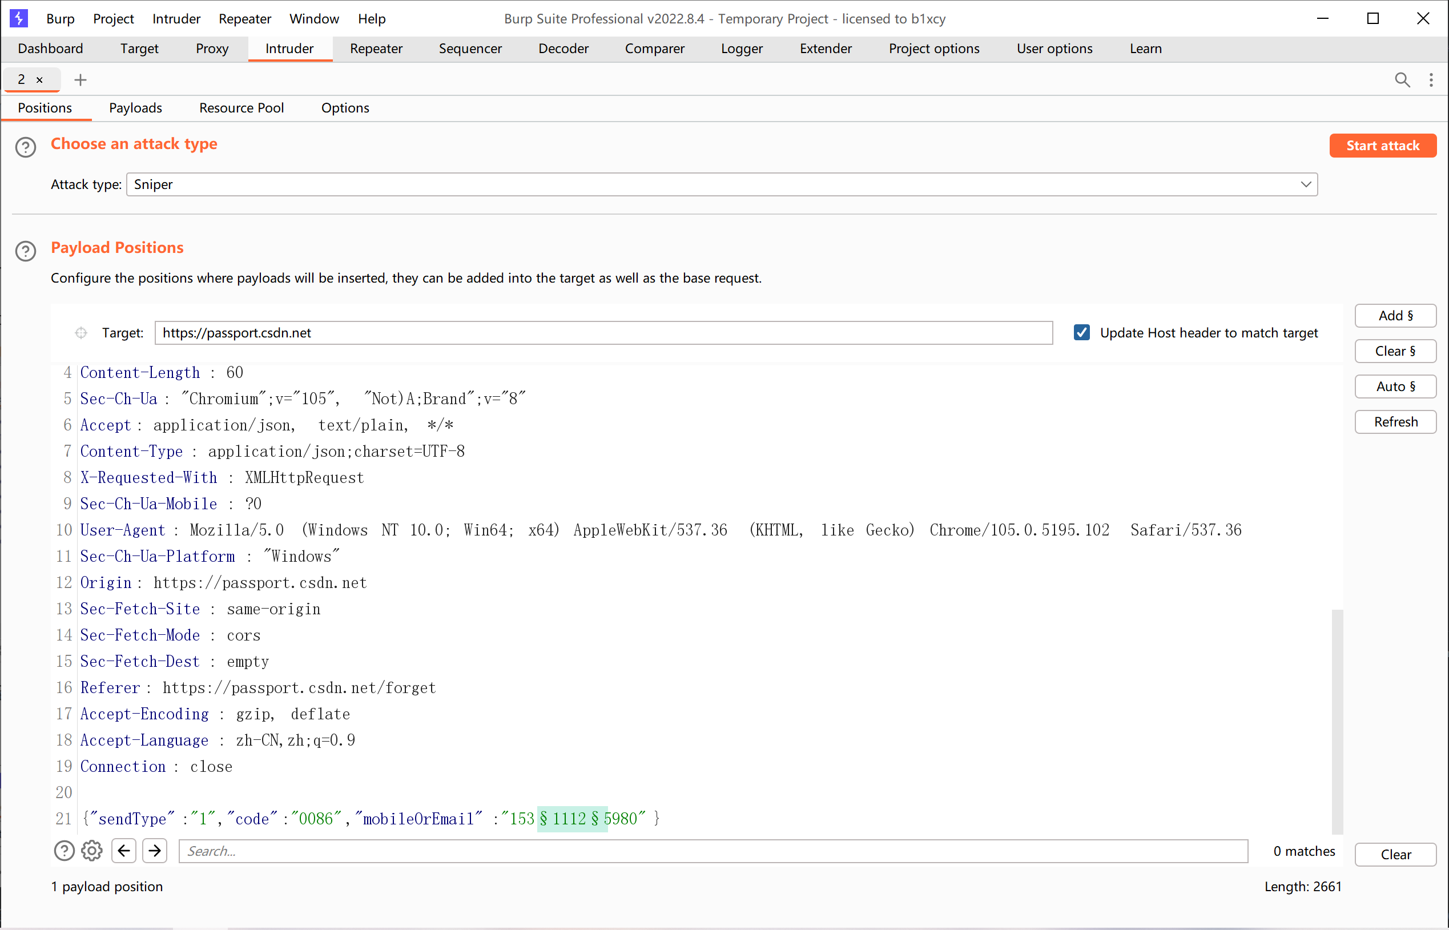Click the Burp Suite logo icon
1449x930 pixels.
tap(19, 18)
